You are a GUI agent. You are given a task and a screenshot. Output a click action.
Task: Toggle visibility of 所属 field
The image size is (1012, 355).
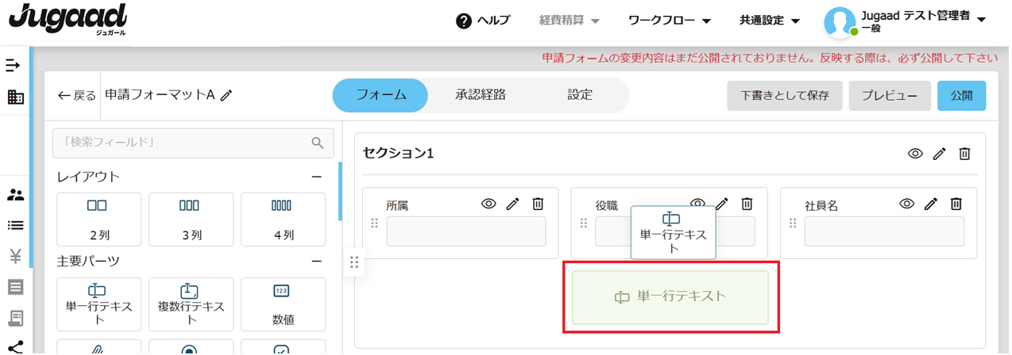click(x=489, y=204)
